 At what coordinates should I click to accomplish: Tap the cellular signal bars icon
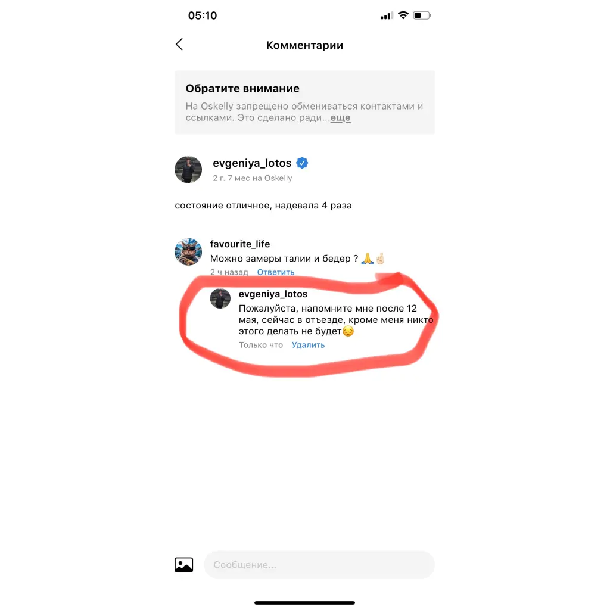pos(387,15)
